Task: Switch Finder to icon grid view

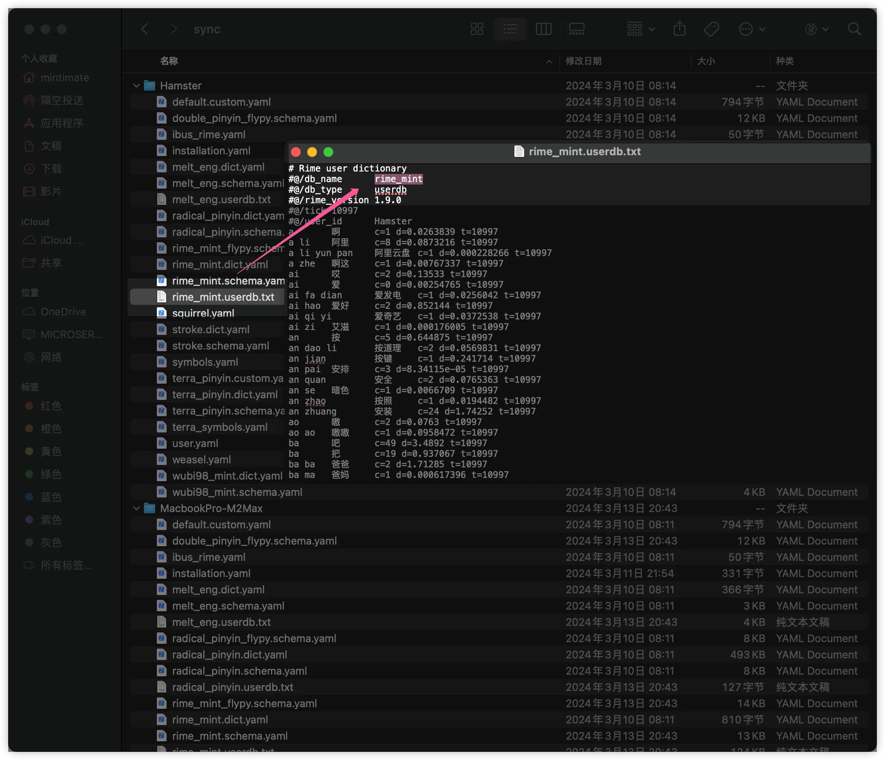Action: point(477,29)
